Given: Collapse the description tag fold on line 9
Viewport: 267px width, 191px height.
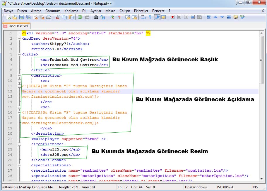Looking at the screenshot, I should [19, 75].
